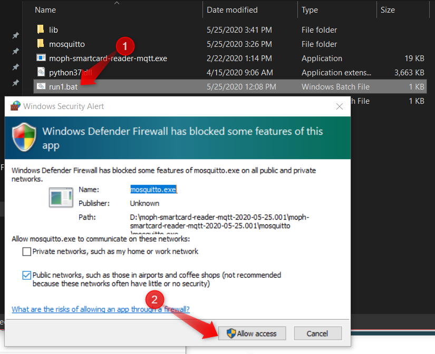Image resolution: width=435 pixels, height=354 pixels.
Task: Click the moph-smartcard-reader-mqtt.exe application icon
Action: coord(41,57)
